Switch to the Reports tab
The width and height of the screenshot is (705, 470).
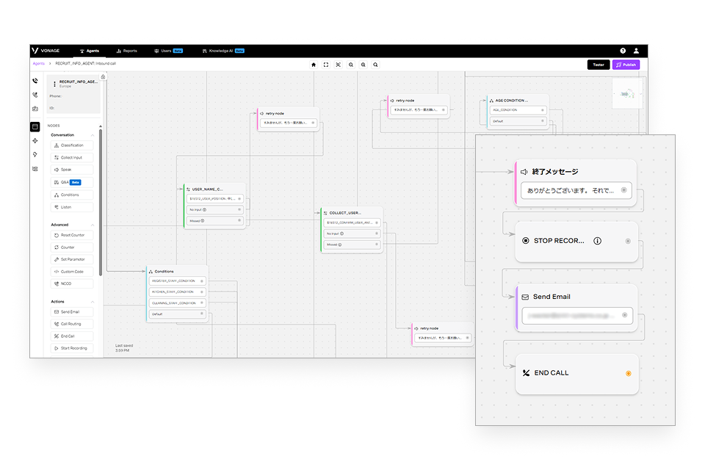coord(126,51)
